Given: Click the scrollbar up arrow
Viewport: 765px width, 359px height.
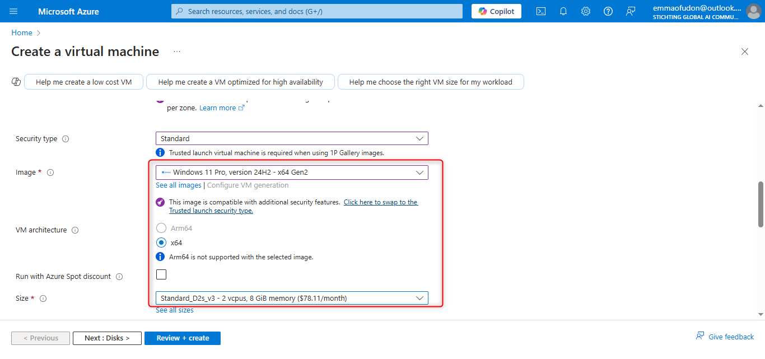Looking at the screenshot, I should [761, 105].
